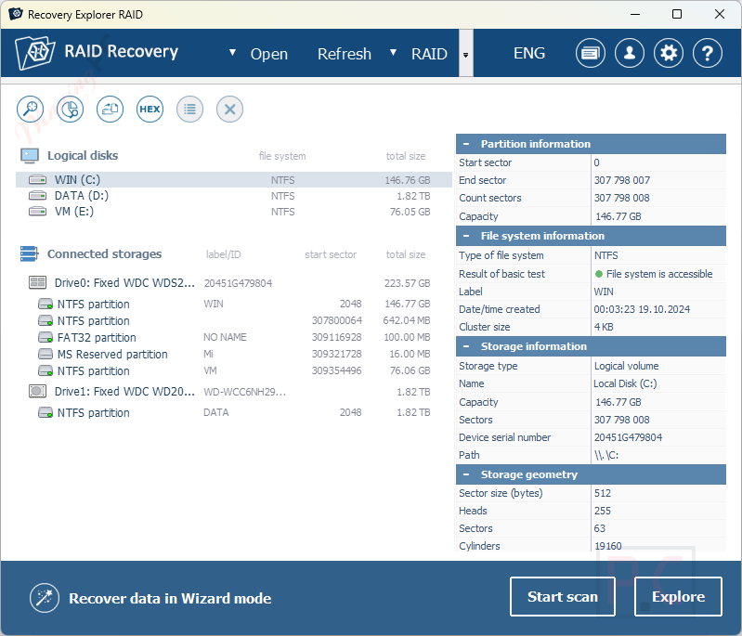
Task: Collapse the Partition information section
Action: pos(466,144)
